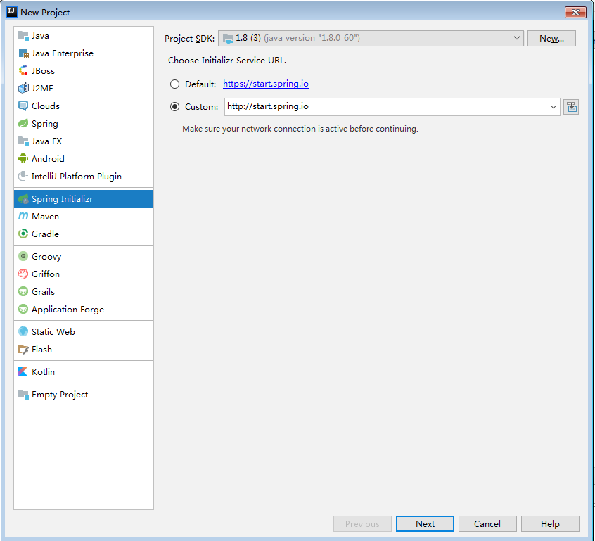Click the Java Enterprise icon
This screenshot has height=541, width=595.
tap(23, 53)
